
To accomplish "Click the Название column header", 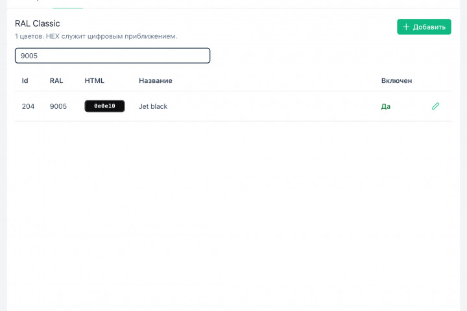I will (x=156, y=80).
